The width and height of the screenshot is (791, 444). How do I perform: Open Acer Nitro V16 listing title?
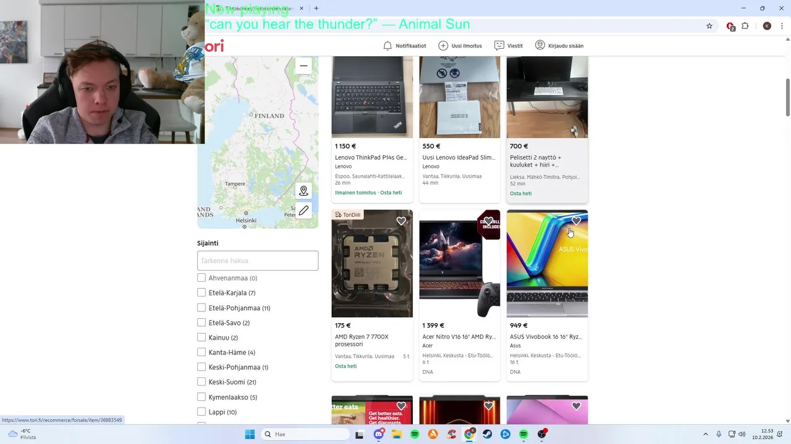click(x=459, y=337)
